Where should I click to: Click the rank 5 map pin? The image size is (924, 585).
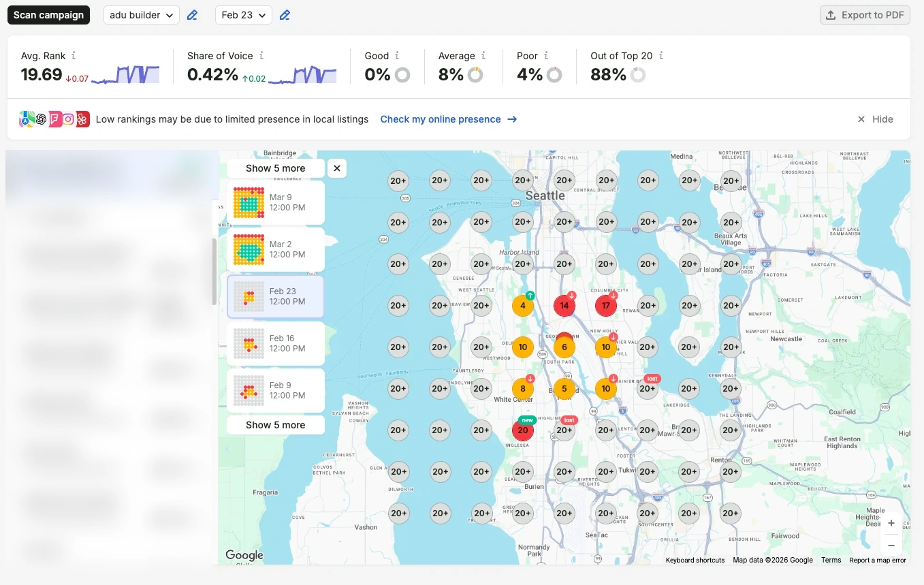[564, 389]
